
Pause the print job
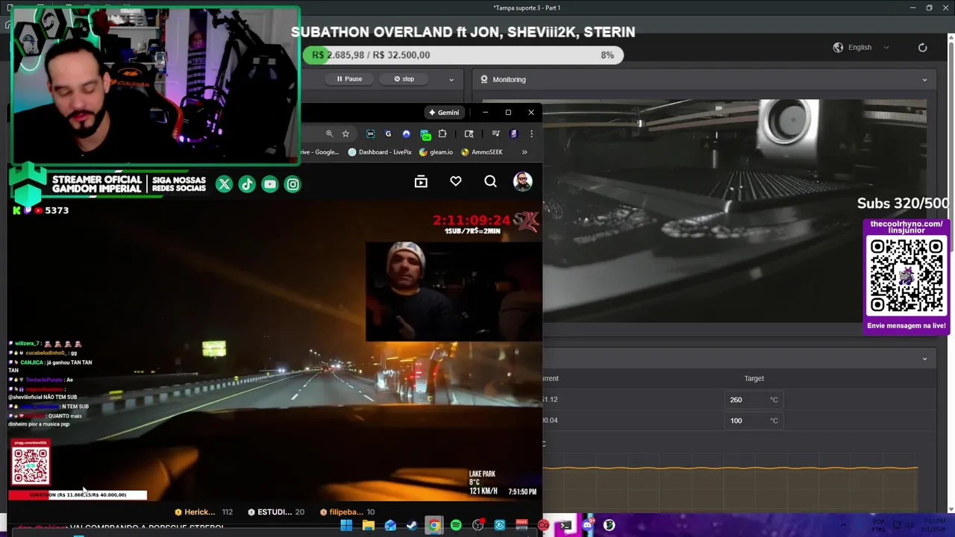point(349,79)
